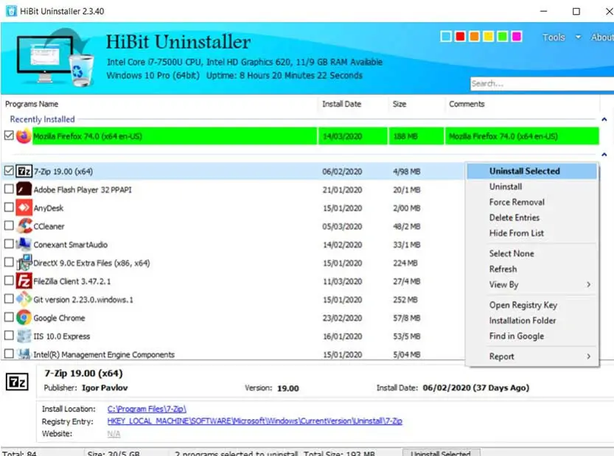
Task: Pick the yellow theme color swatch
Action: click(x=488, y=36)
